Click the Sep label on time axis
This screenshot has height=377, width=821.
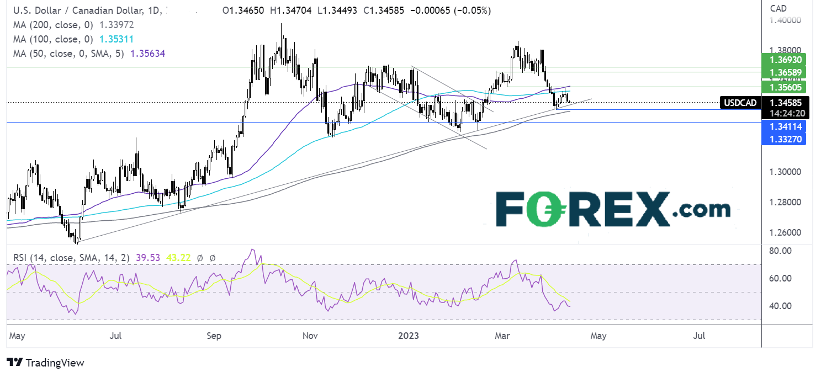point(214,335)
